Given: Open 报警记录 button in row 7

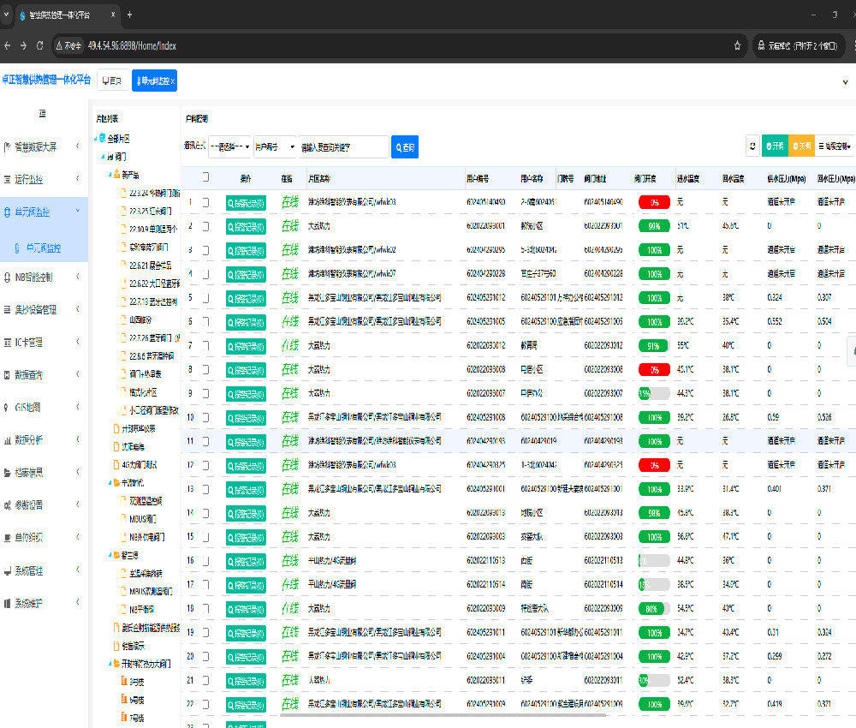Looking at the screenshot, I should pyautogui.click(x=246, y=346).
